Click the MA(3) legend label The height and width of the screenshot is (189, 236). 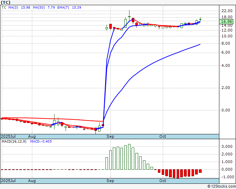click(x=13, y=8)
